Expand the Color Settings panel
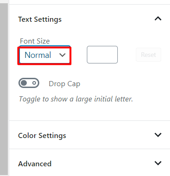The image size is (170, 176). [x=90, y=135]
